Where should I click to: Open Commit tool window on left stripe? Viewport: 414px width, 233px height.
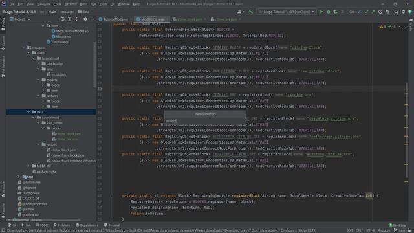pyautogui.click(x=3, y=43)
